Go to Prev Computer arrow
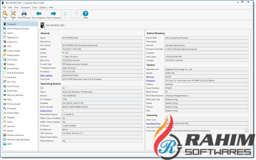The height and width of the screenshot is (160, 256). [x=39, y=14]
